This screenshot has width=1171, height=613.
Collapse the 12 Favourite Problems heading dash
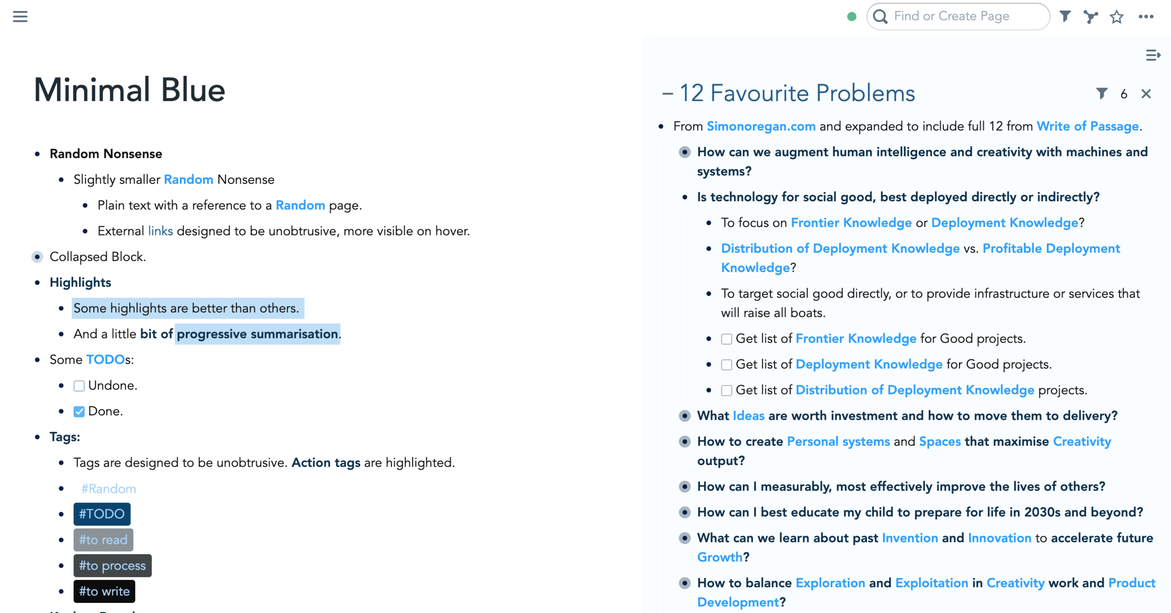[x=667, y=94]
